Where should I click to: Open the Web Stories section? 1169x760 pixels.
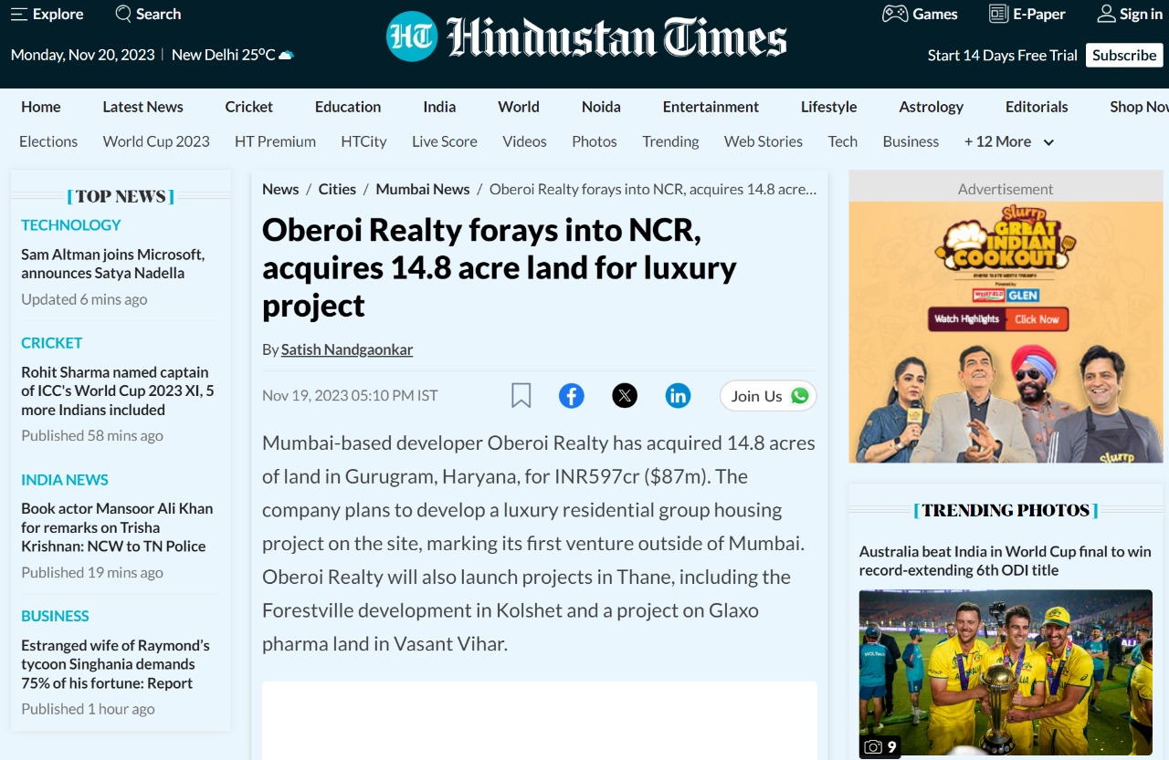pyautogui.click(x=764, y=141)
